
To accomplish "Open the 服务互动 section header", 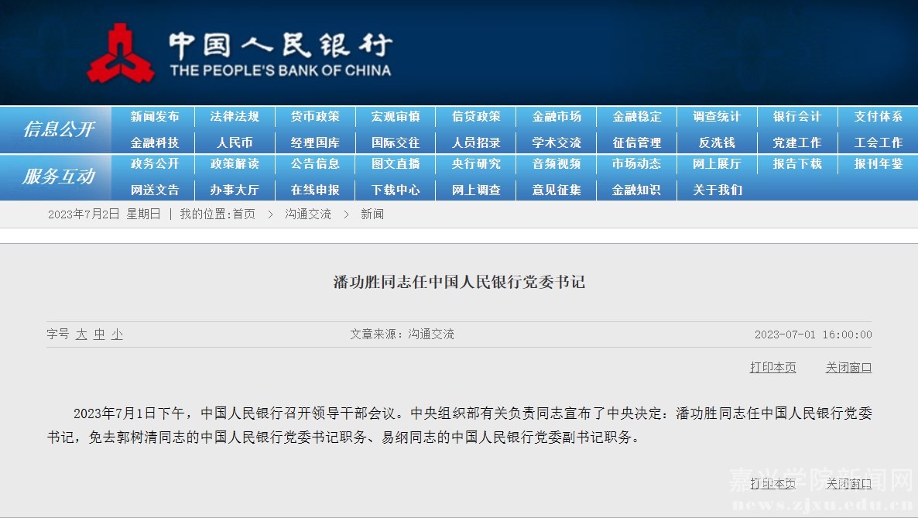I will pyautogui.click(x=58, y=177).
